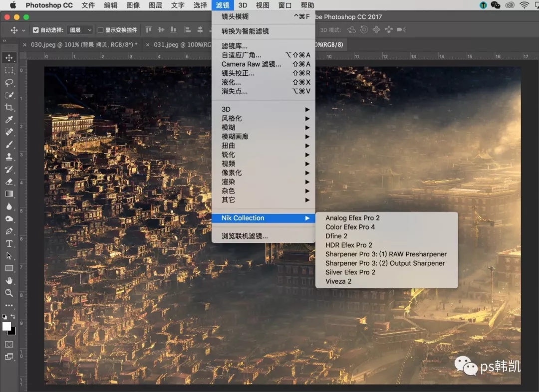Select the Pen tool

click(x=9, y=231)
